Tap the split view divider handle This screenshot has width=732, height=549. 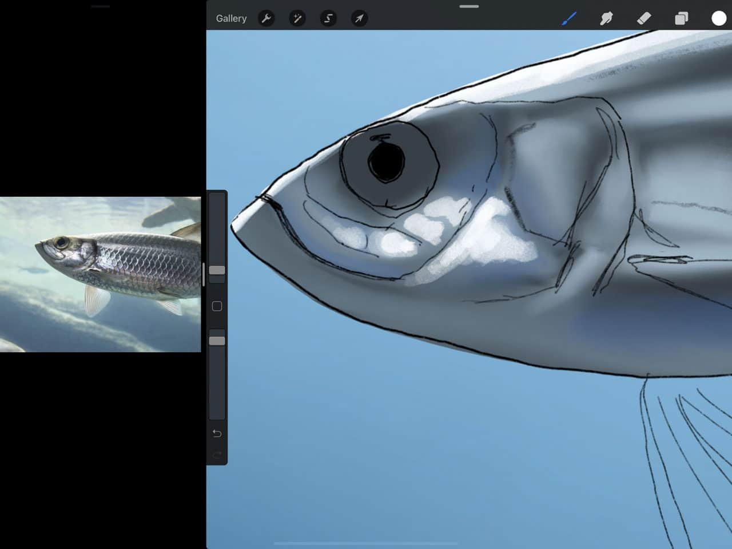point(203,275)
